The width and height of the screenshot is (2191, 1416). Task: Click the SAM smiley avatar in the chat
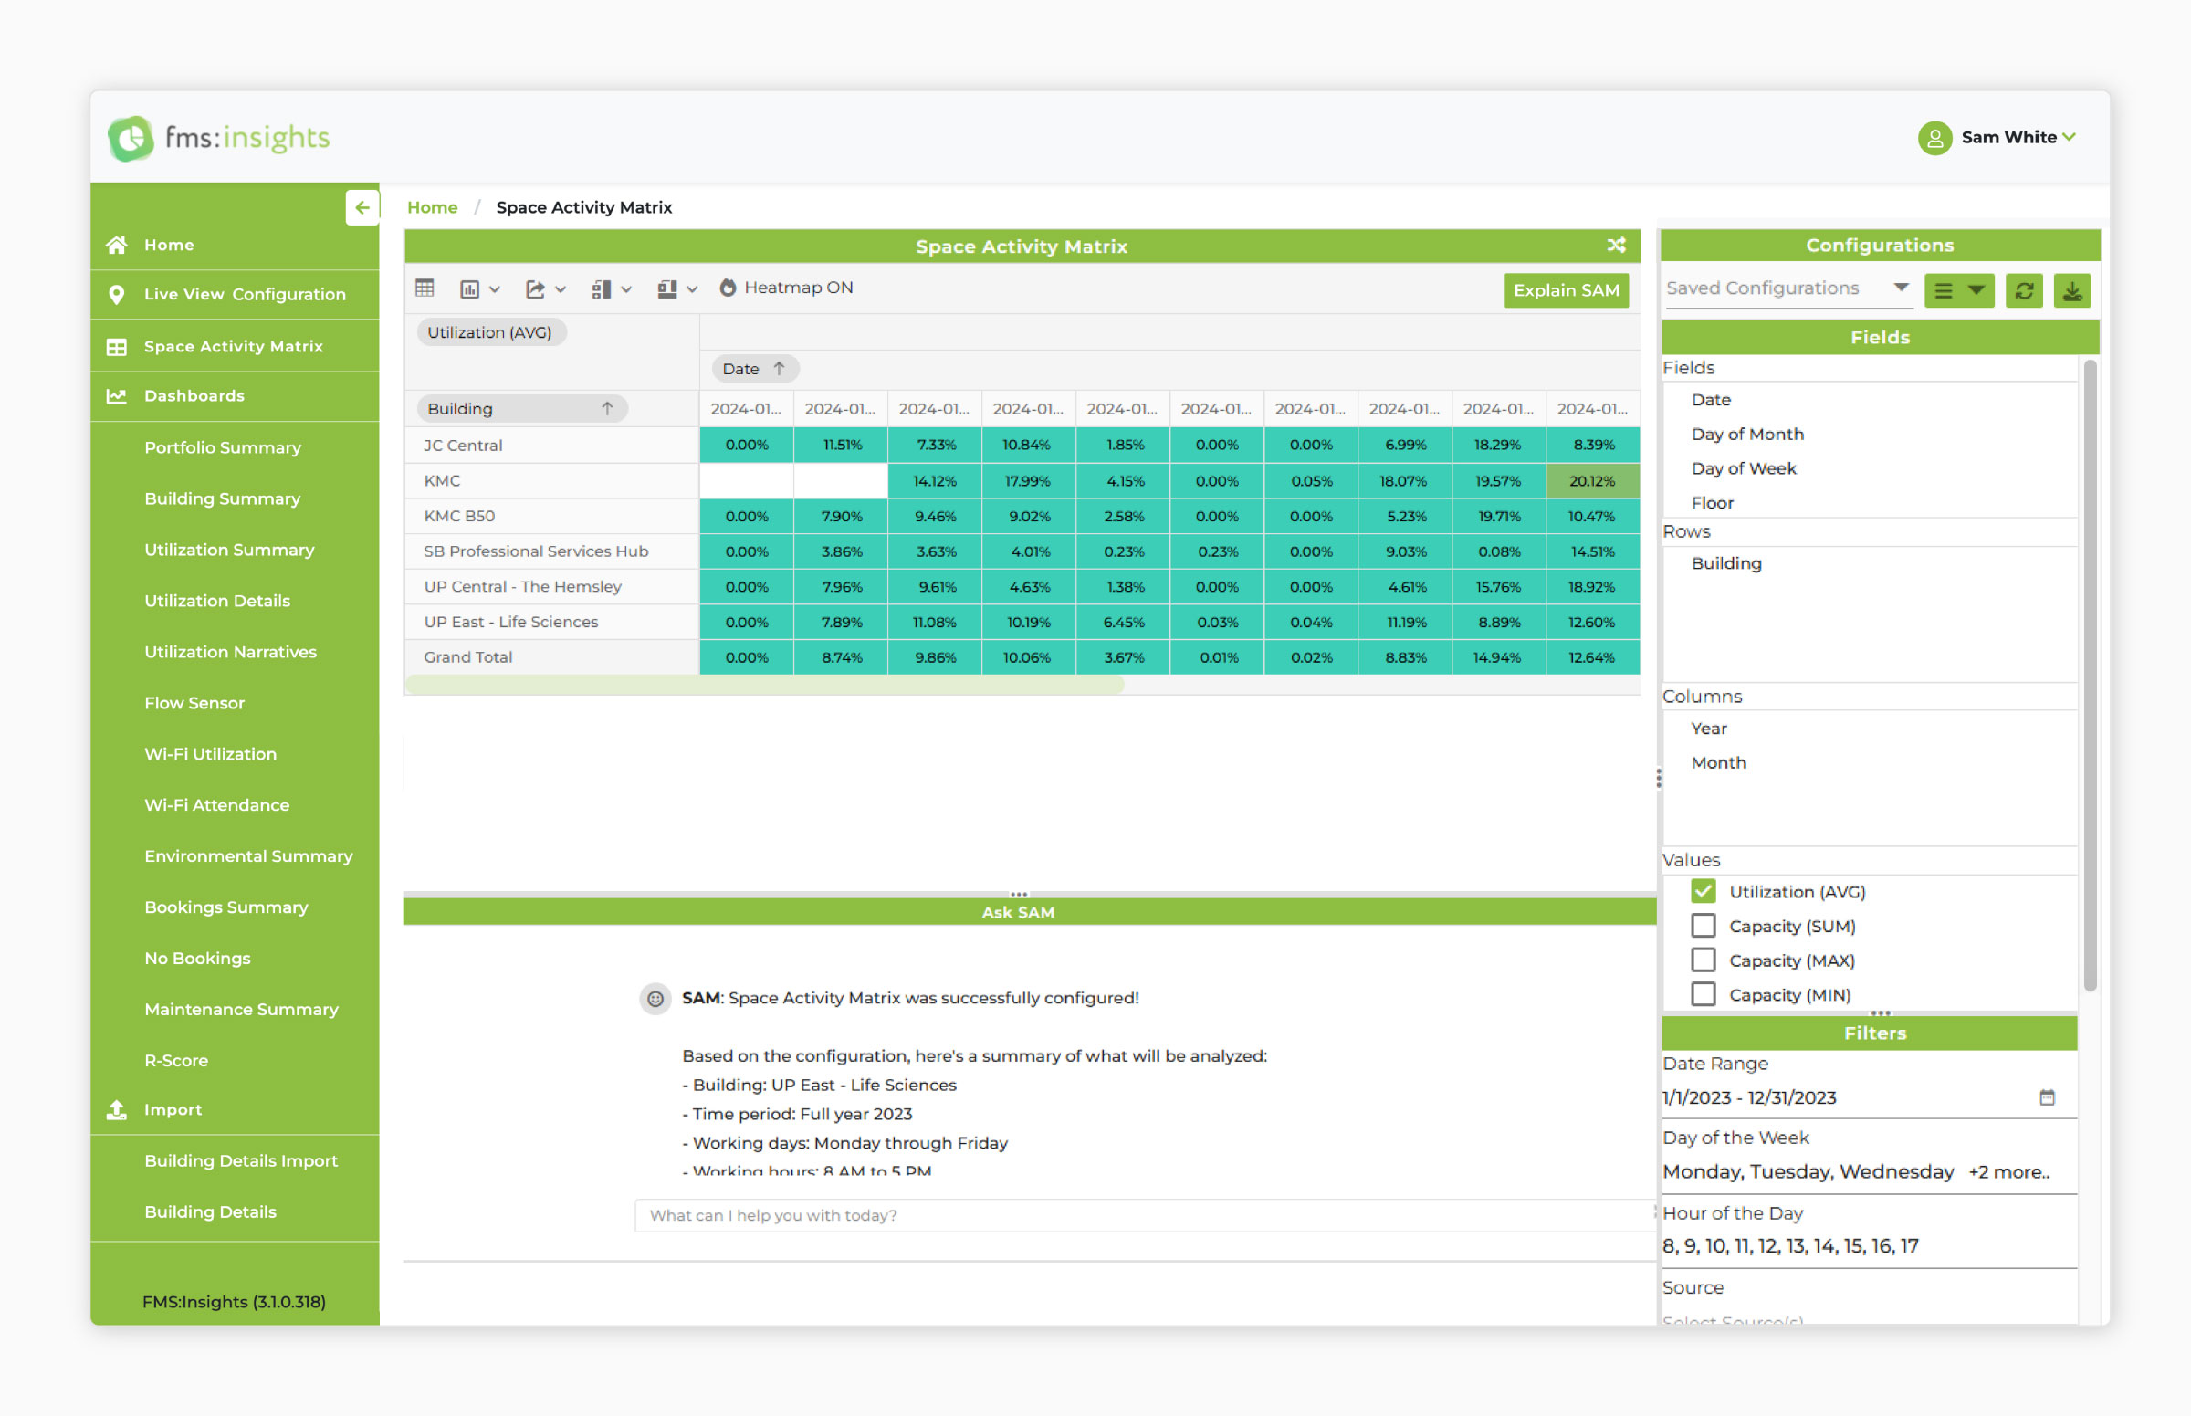click(x=655, y=999)
